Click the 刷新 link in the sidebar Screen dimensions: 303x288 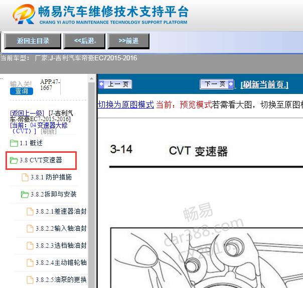(x=49, y=131)
